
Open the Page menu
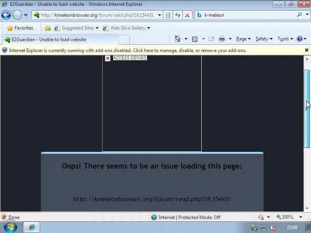pos(243,39)
